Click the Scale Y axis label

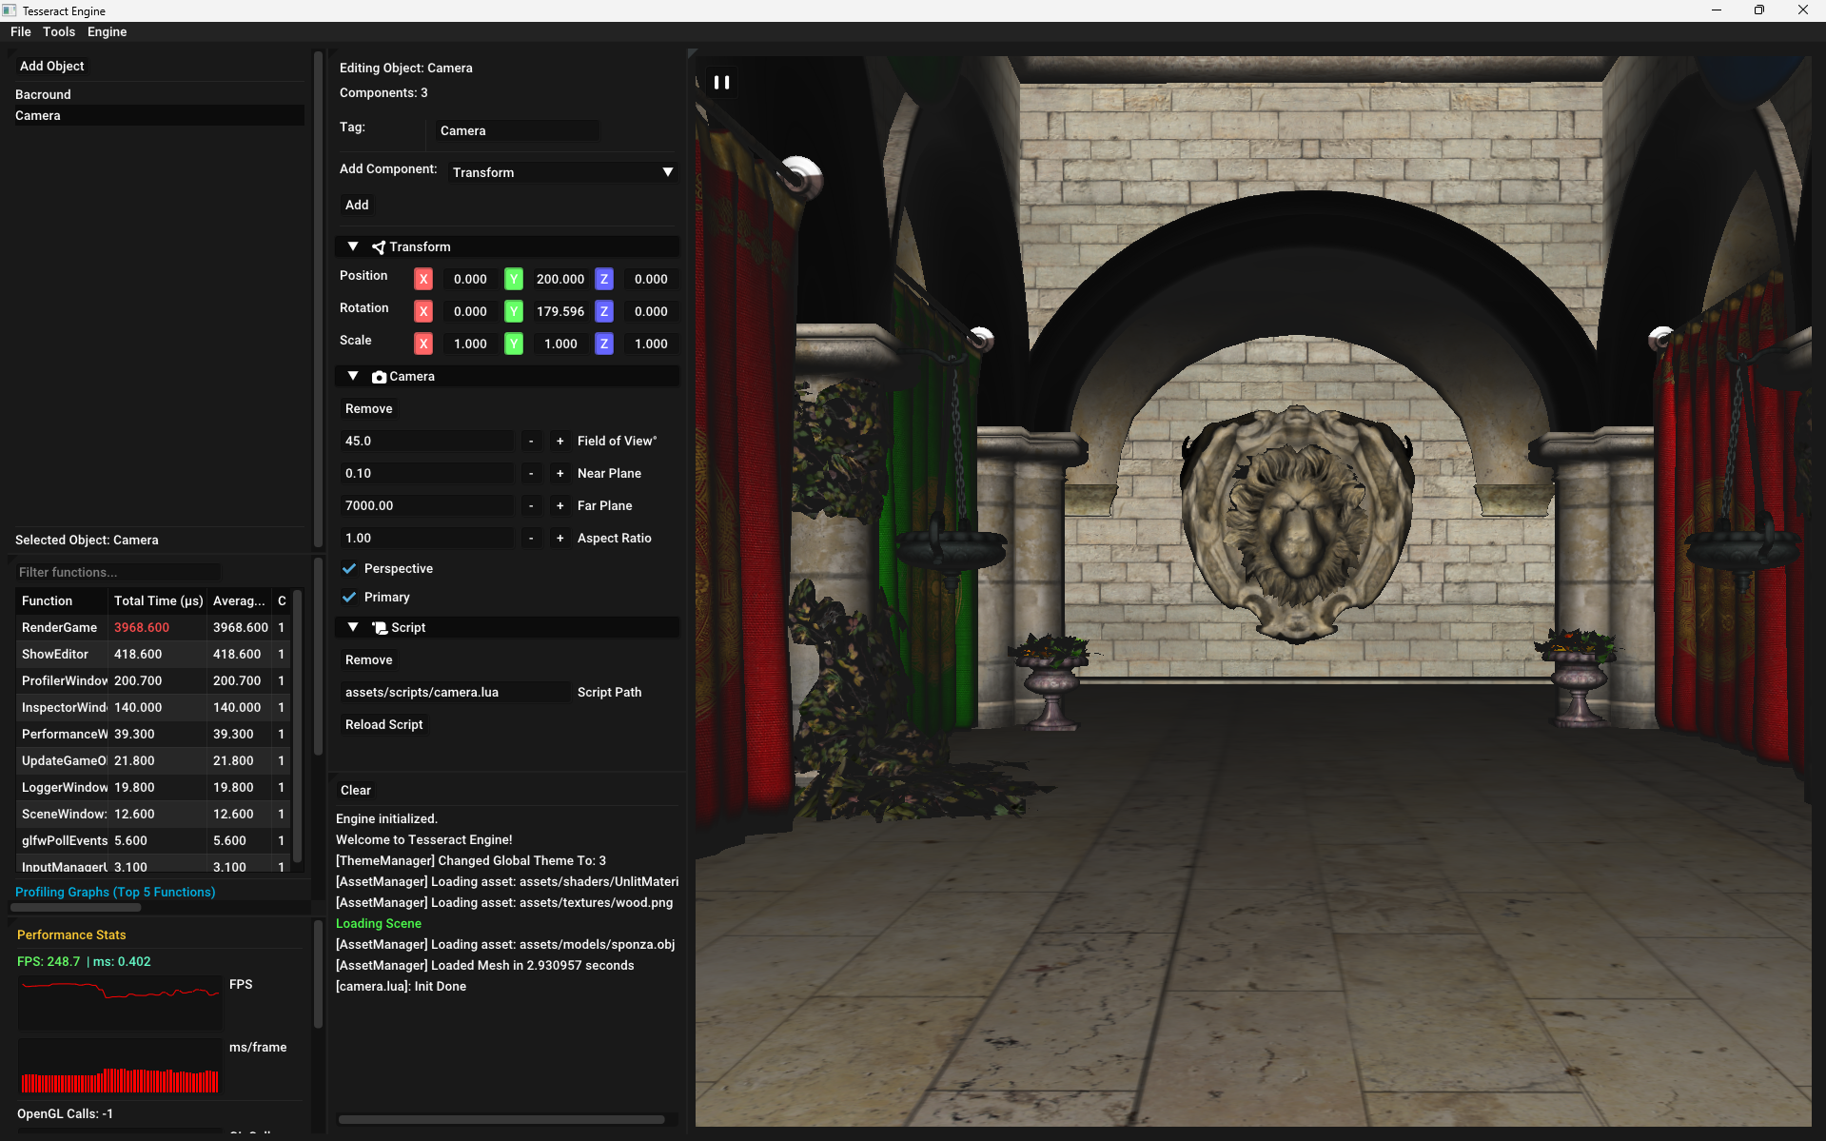pyautogui.click(x=514, y=344)
